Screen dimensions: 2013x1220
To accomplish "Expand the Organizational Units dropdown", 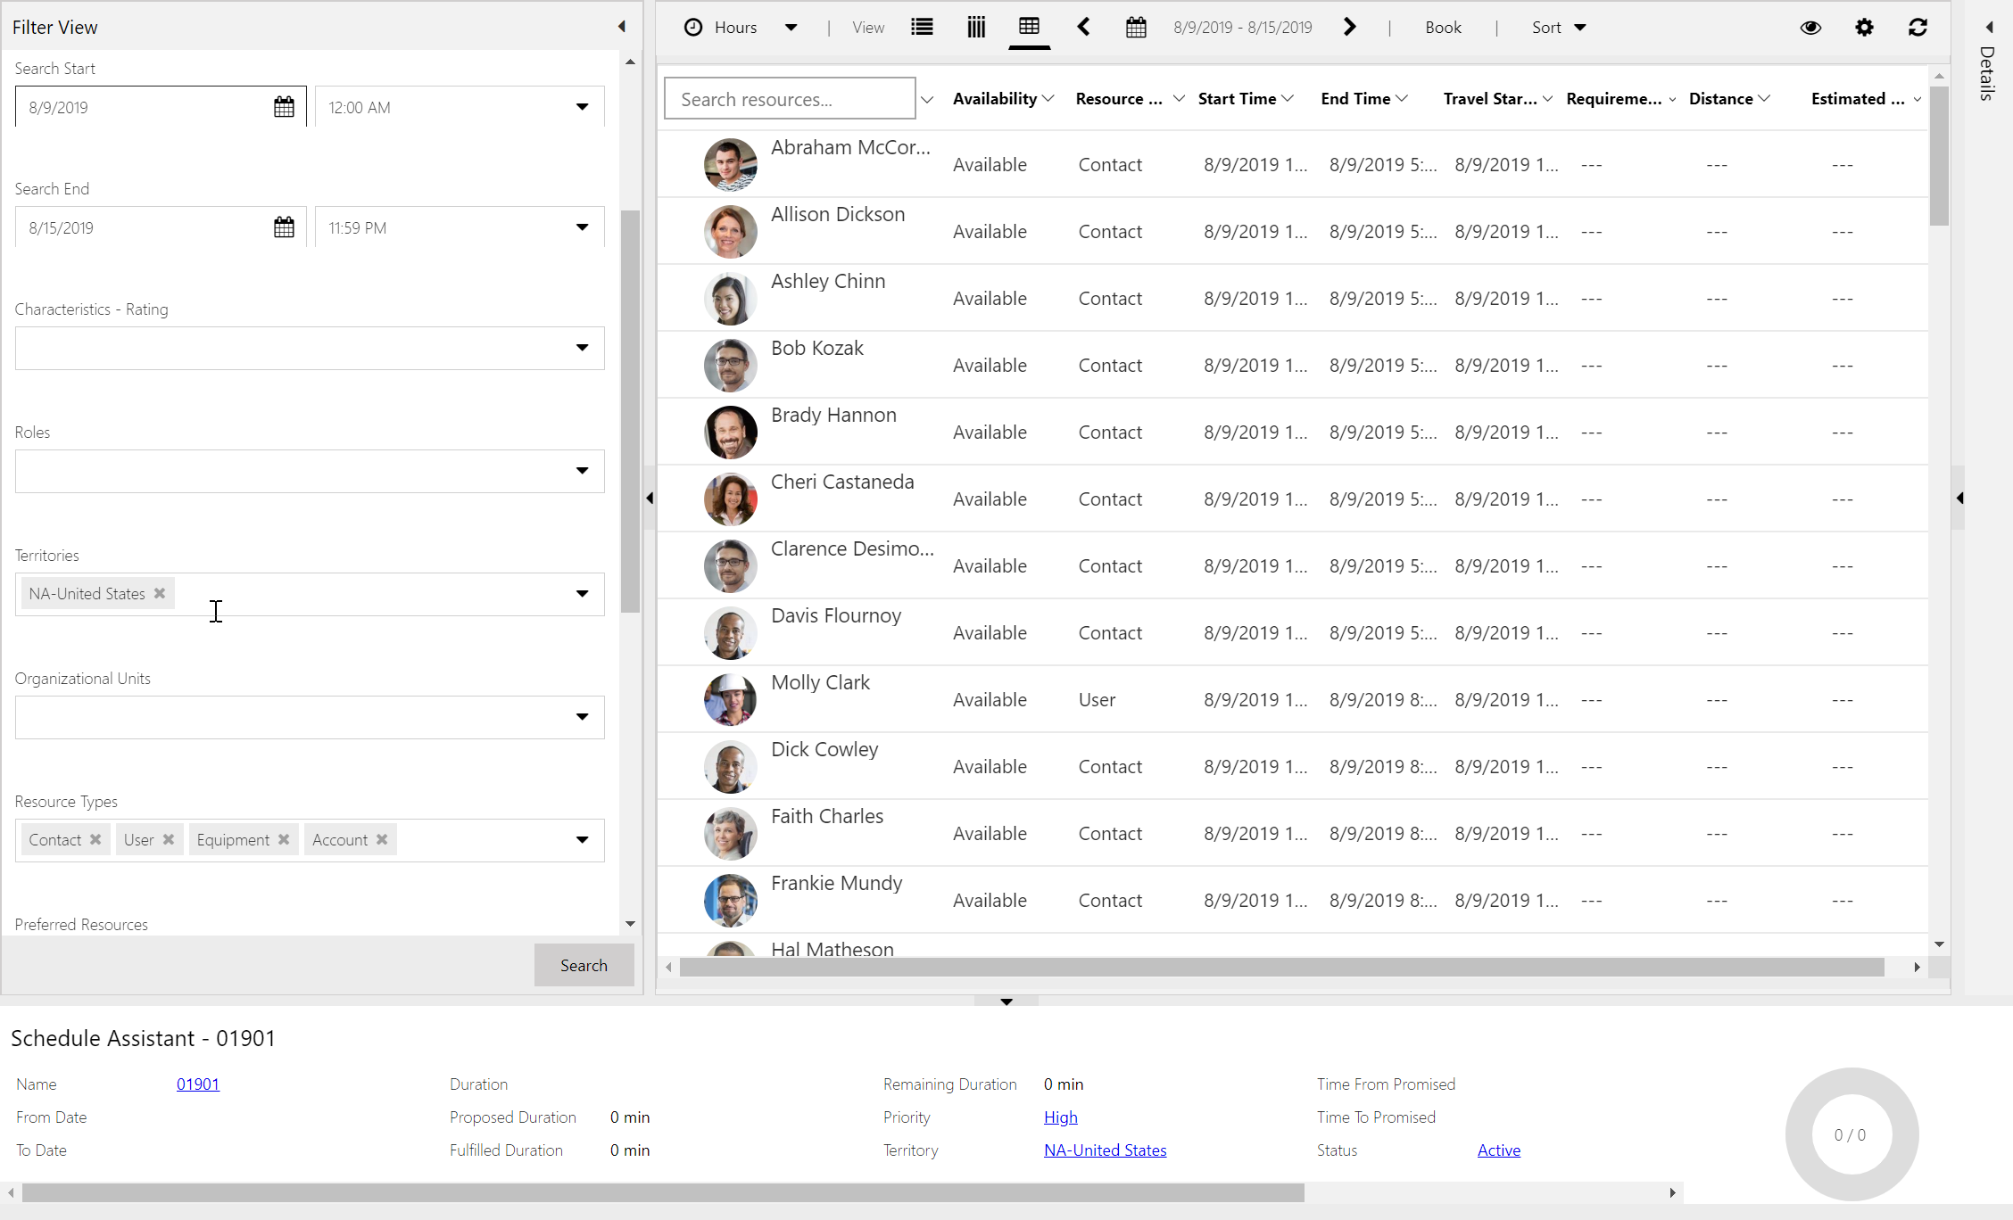I will point(581,715).
